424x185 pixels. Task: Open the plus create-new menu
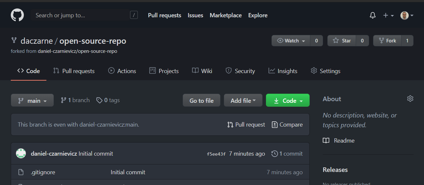click(x=388, y=15)
